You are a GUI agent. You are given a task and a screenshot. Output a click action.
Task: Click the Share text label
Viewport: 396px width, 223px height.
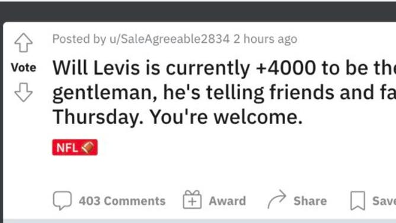310,201
